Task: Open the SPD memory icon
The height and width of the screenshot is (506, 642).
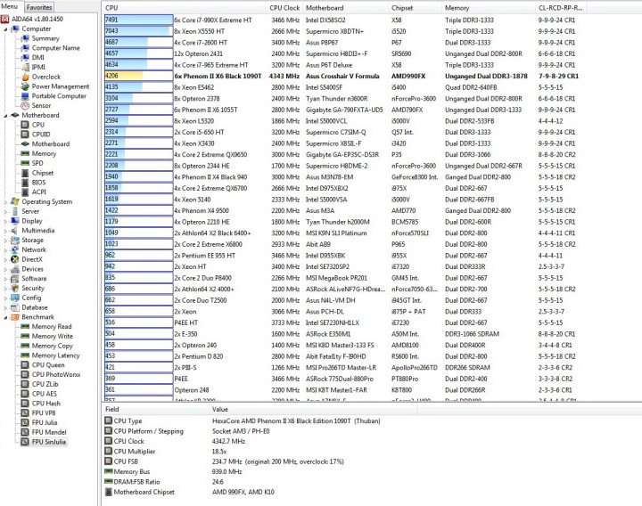Action: tap(25, 163)
